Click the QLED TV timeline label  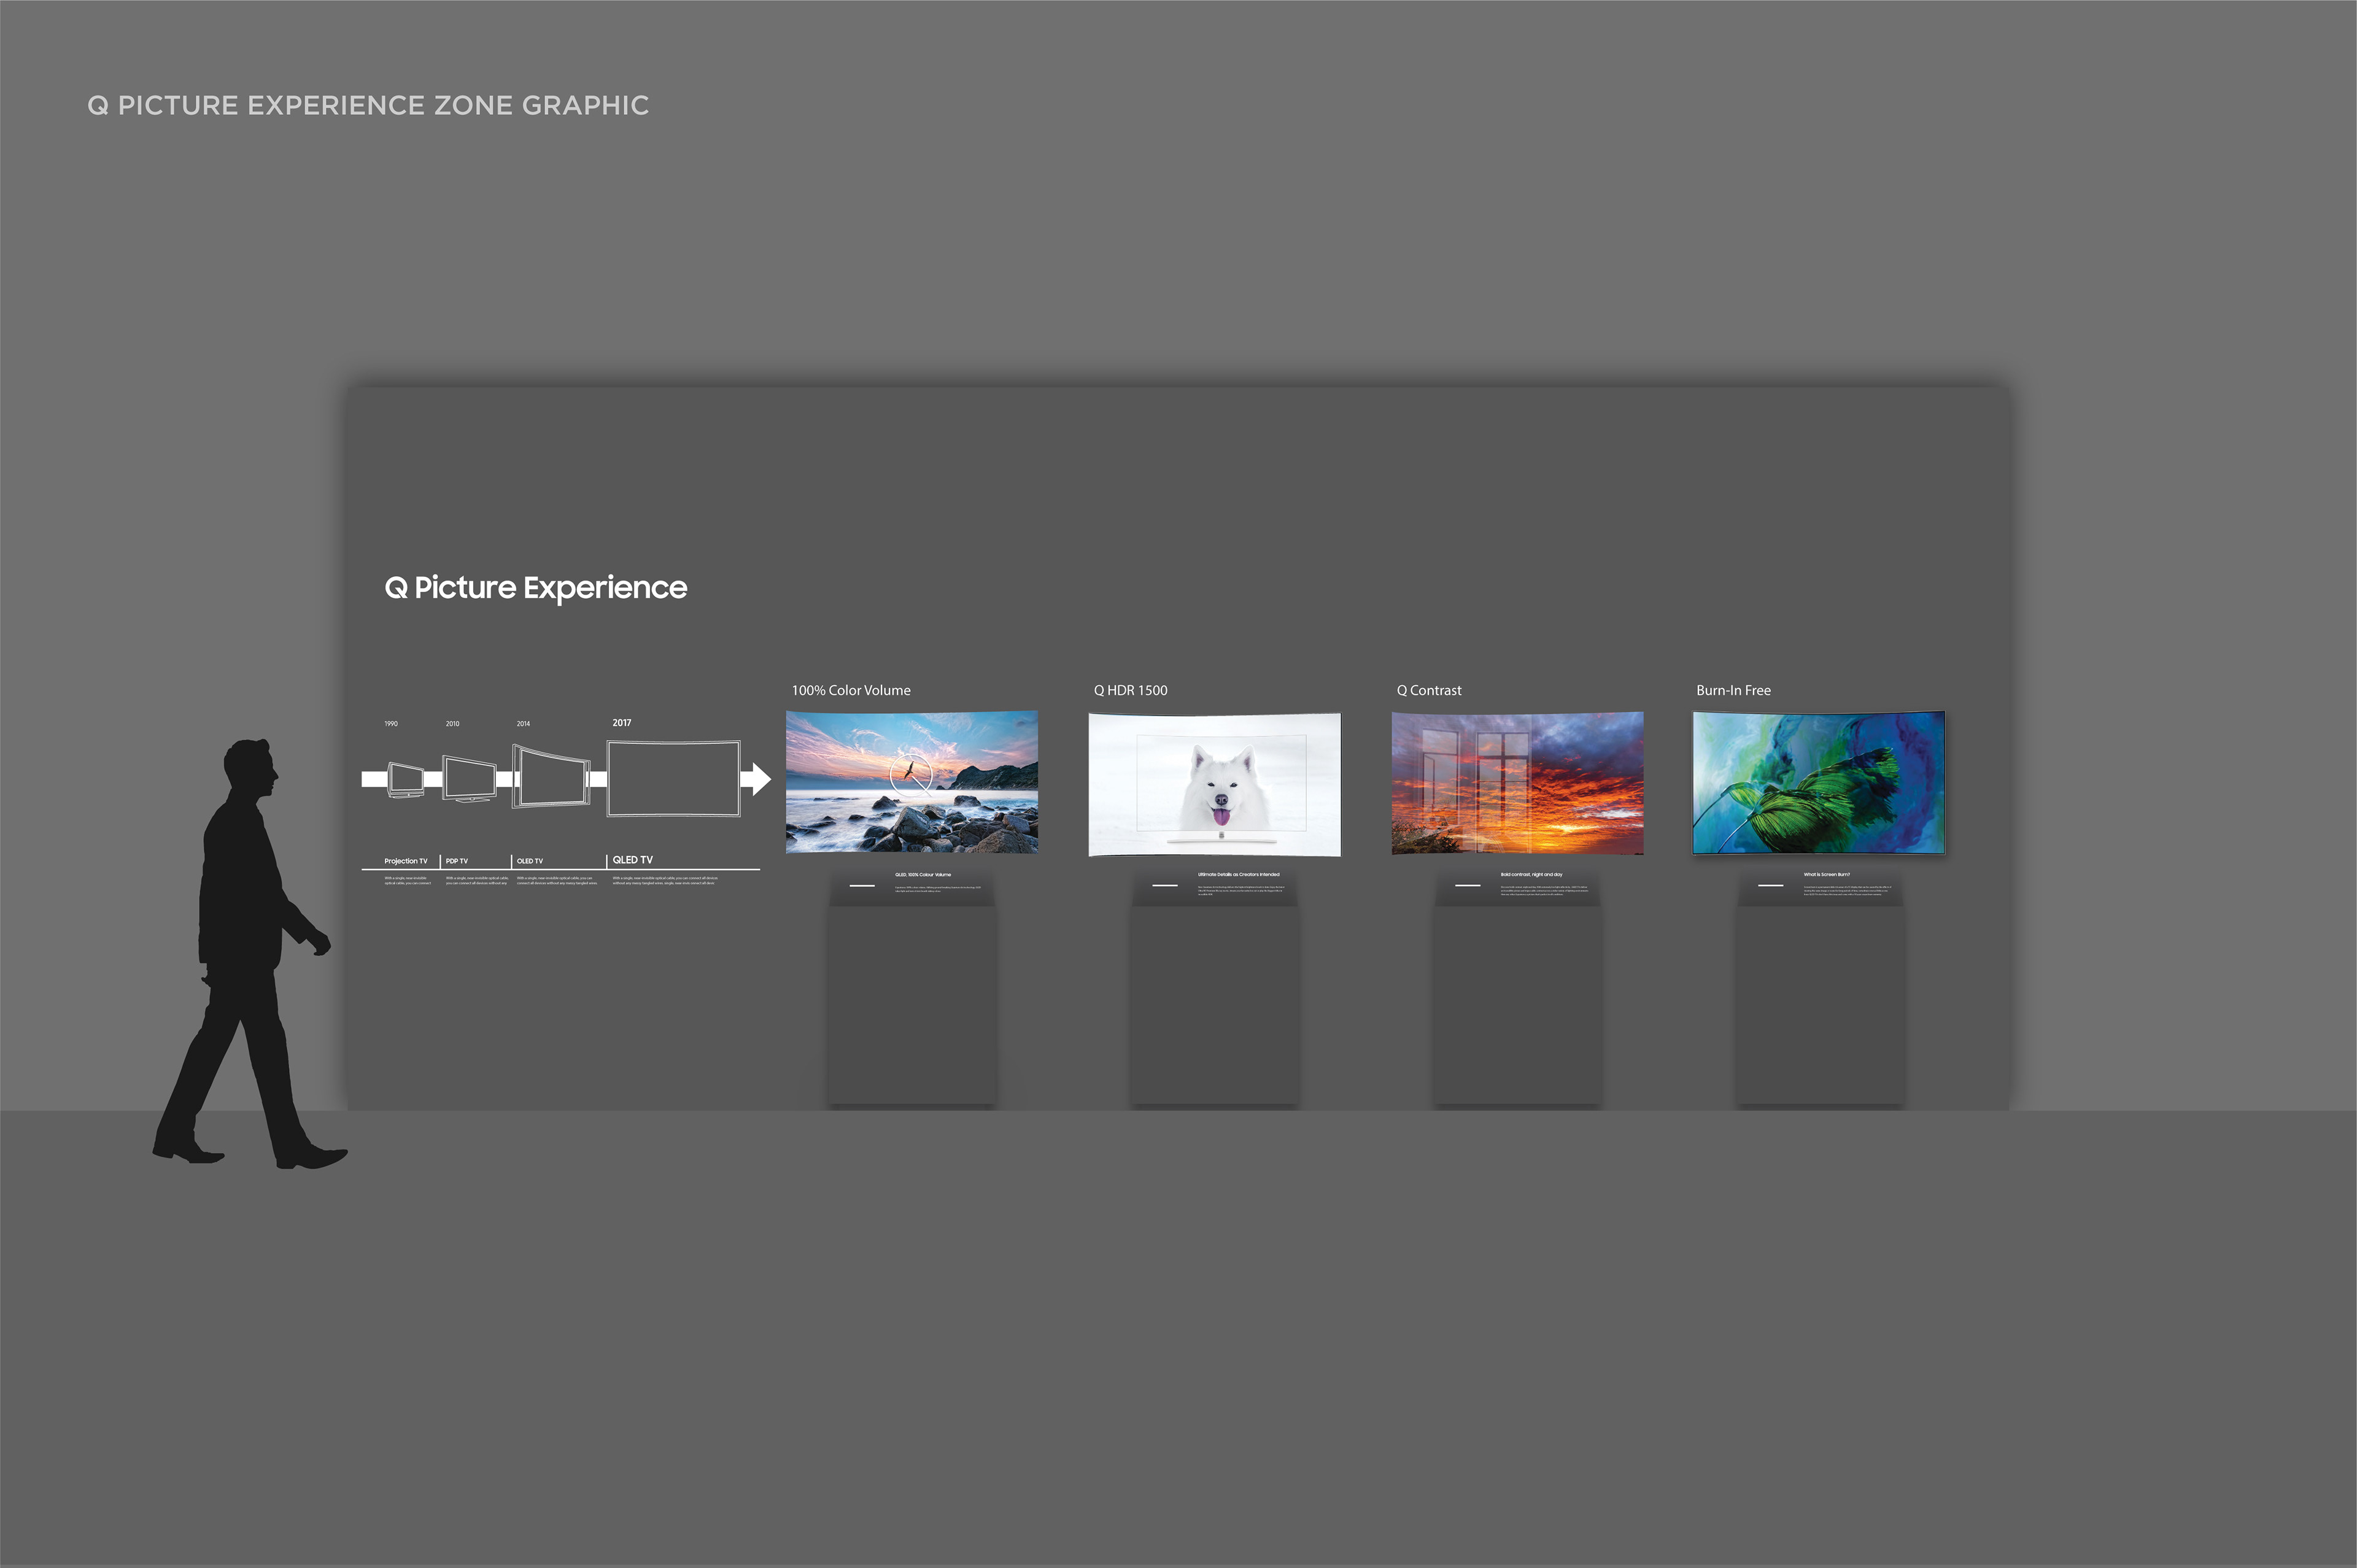click(x=632, y=860)
